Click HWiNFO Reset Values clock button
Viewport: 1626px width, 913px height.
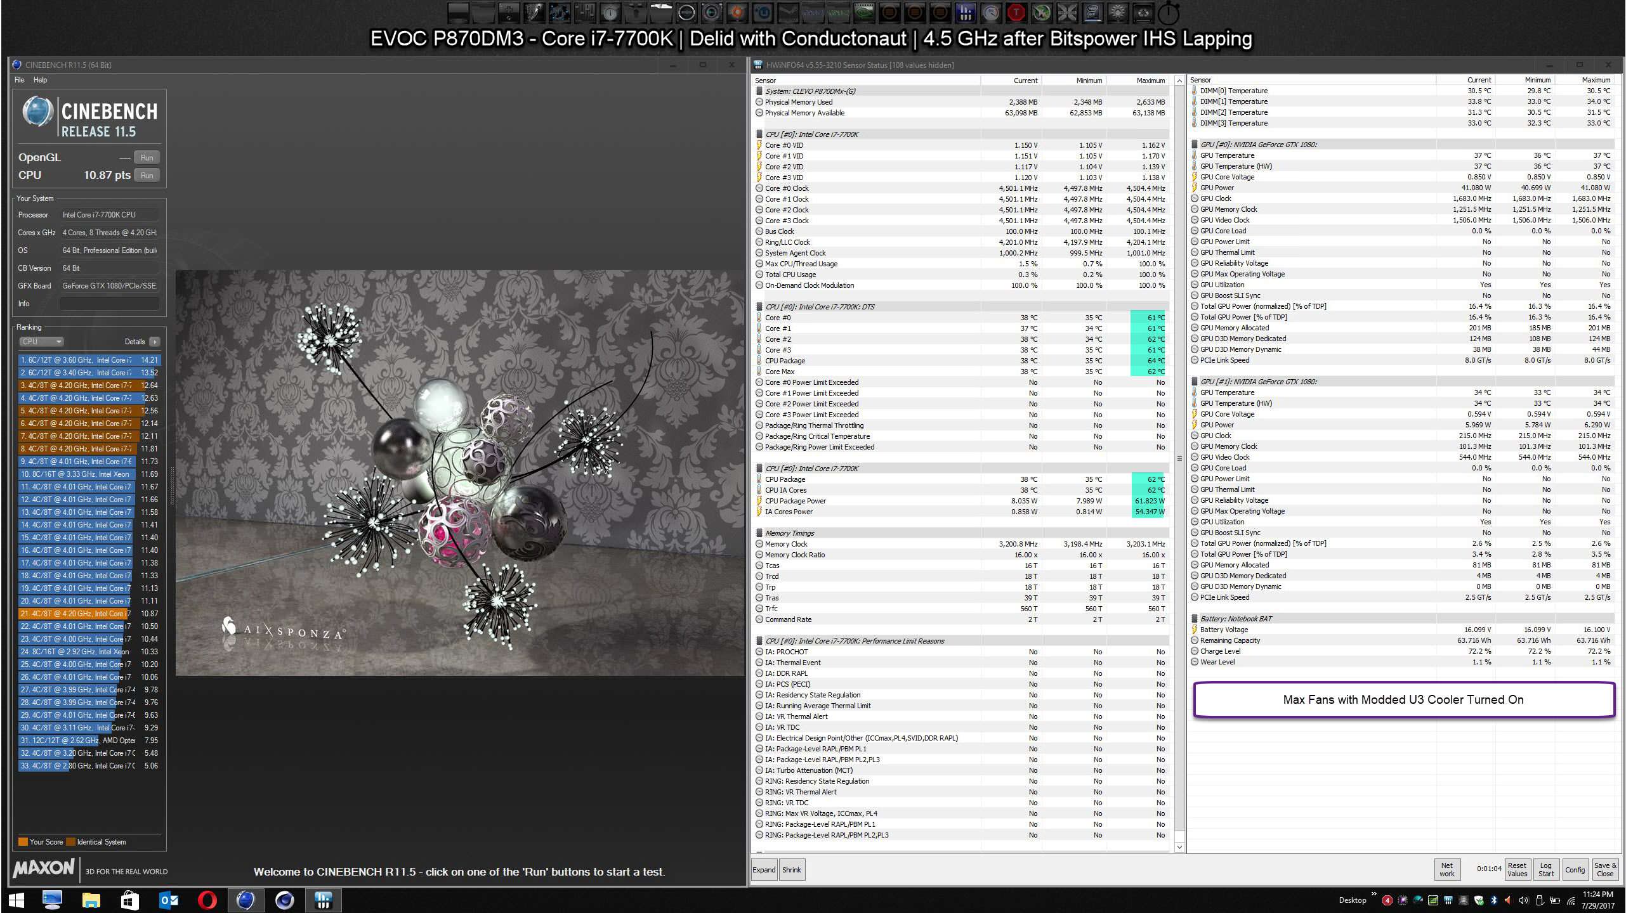1517,869
